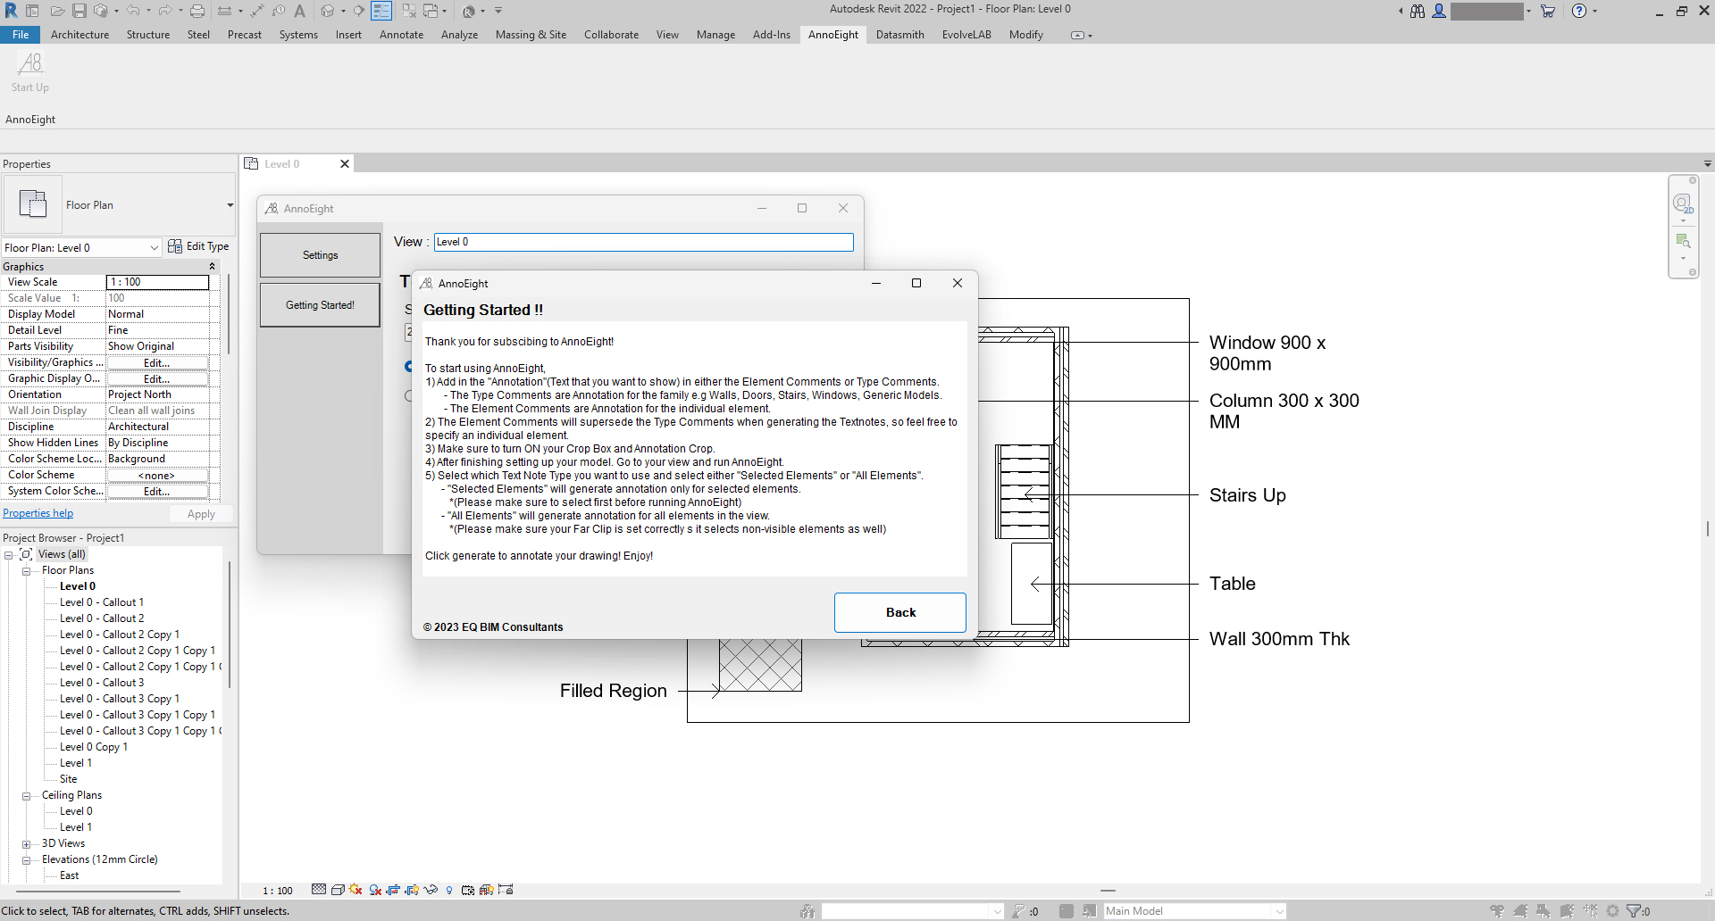The height and width of the screenshot is (921, 1715).
Task: Click the Getting Started! button
Action: click(320, 305)
